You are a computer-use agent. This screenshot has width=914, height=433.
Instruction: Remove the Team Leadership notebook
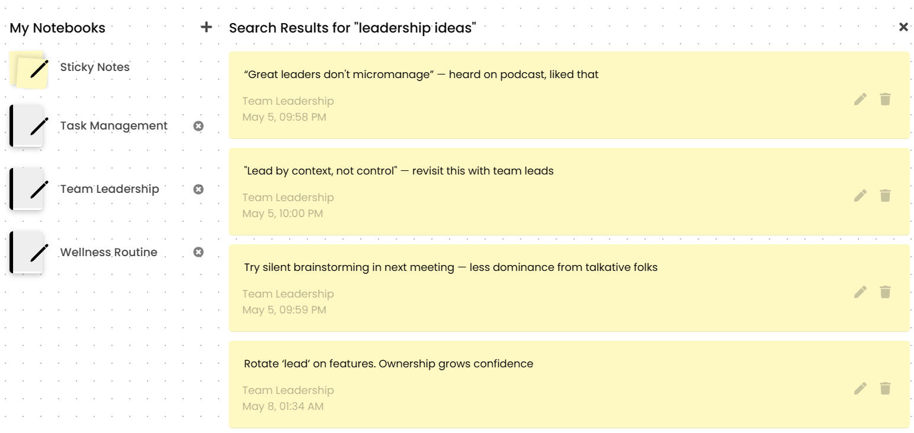coord(198,189)
